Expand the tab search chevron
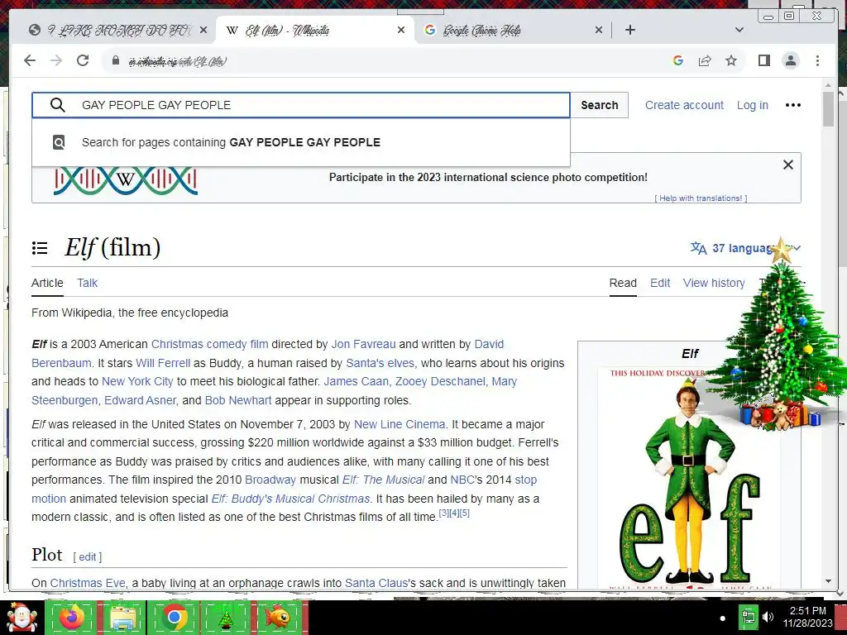This screenshot has width=847, height=635. click(739, 31)
